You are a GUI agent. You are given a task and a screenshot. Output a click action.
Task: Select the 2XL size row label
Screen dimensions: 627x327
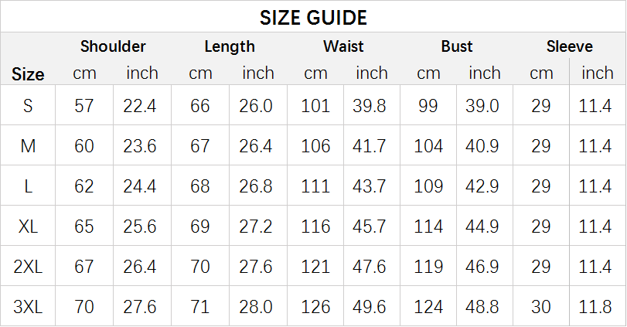coord(28,267)
